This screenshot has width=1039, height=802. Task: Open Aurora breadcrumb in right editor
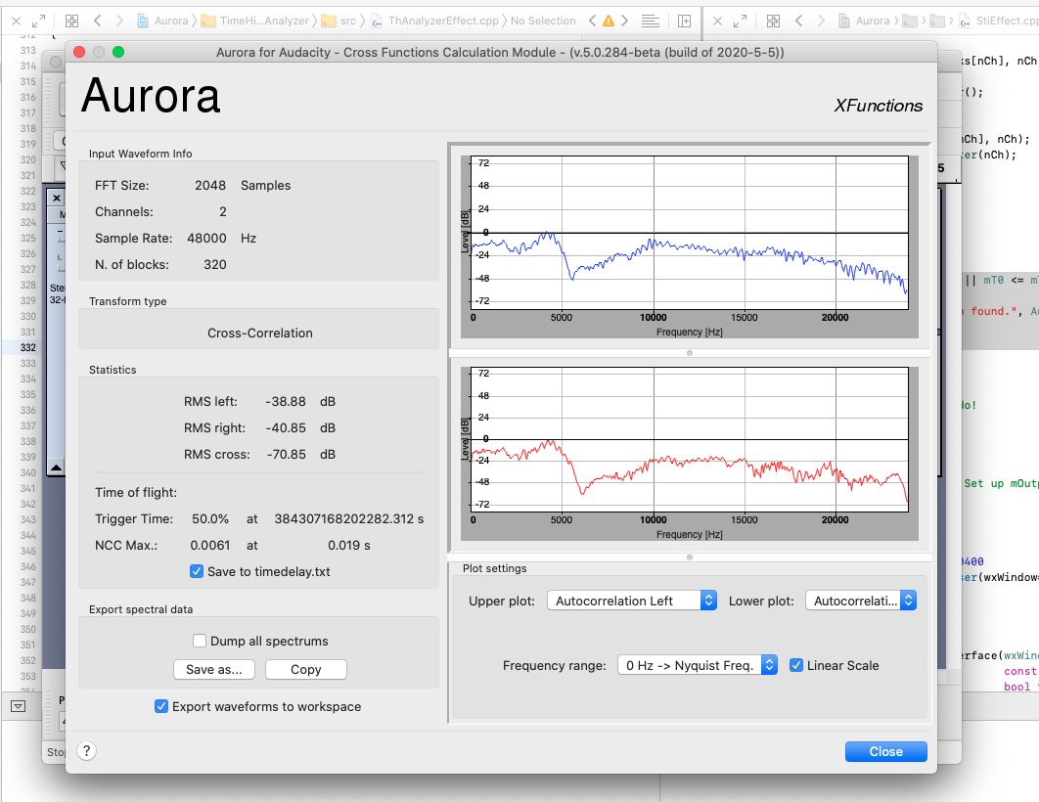click(x=864, y=22)
